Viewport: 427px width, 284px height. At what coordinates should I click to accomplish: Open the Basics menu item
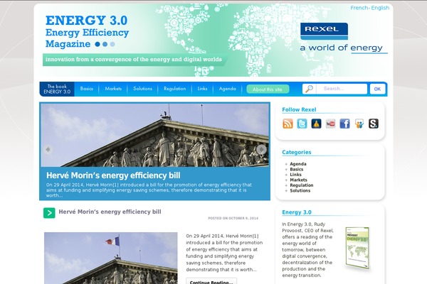tap(87, 89)
